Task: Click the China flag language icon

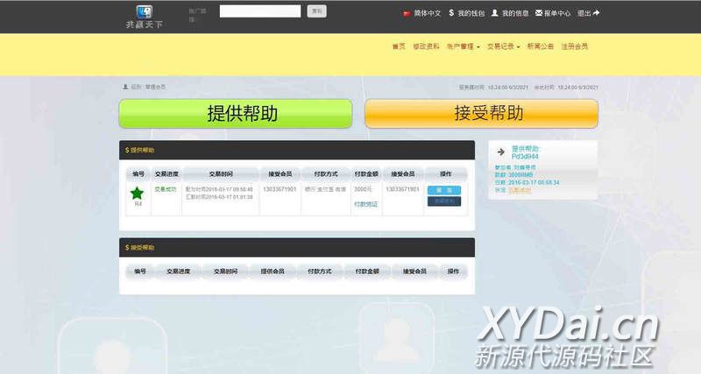Action: point(407,14)
